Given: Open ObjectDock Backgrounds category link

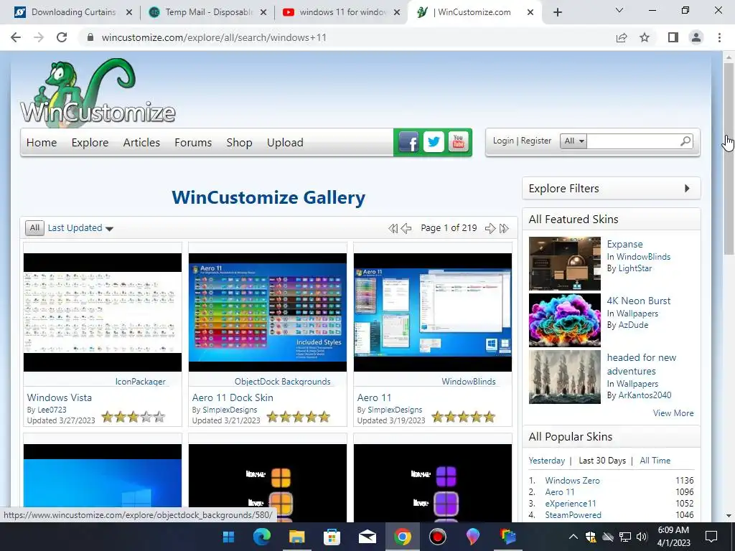Looking at the screenshot, I should coord(283,382).
